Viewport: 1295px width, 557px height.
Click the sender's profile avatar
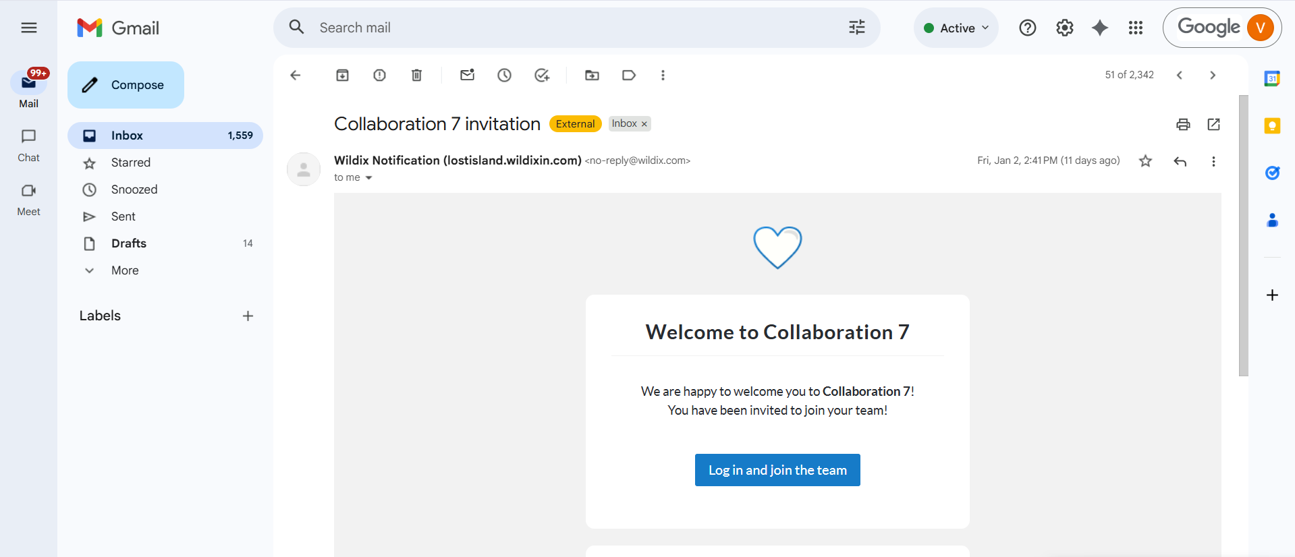304,169
